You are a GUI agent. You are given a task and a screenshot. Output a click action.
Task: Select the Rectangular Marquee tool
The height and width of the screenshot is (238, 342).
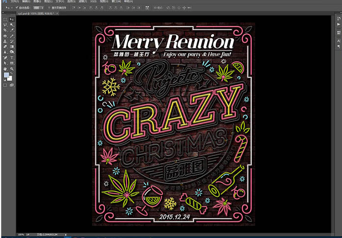click(x=5, y=19)
